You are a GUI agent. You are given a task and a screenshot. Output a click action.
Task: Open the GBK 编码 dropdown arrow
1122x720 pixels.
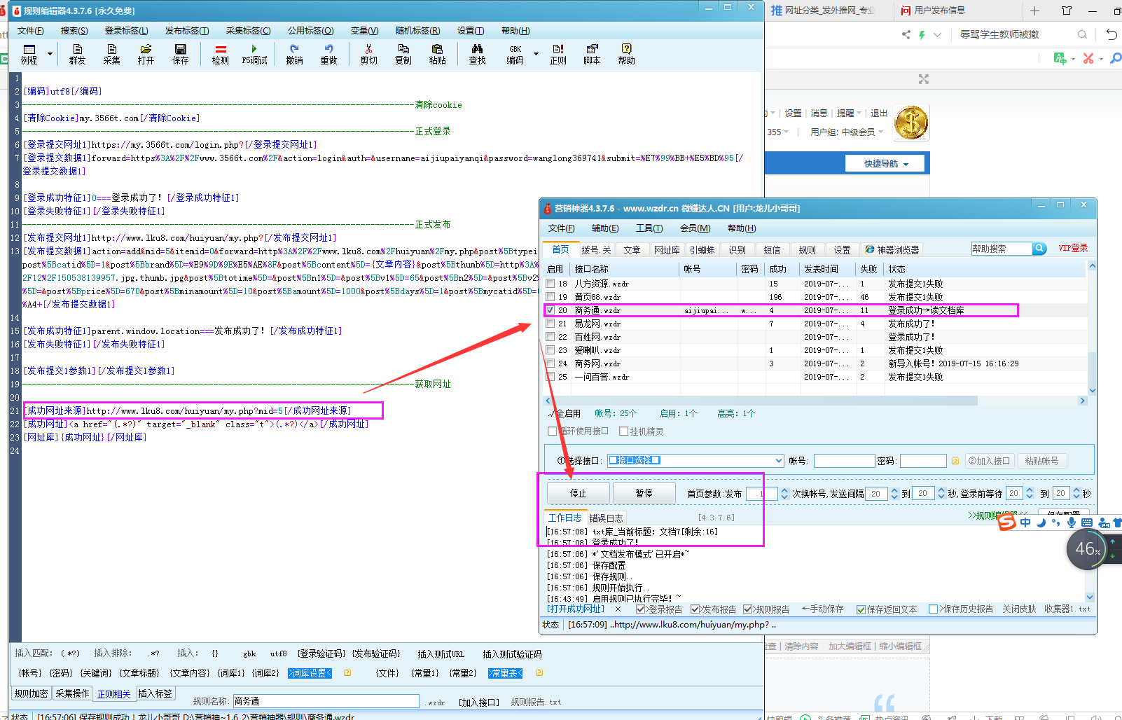pyautogui.click(x=536, y=54)
